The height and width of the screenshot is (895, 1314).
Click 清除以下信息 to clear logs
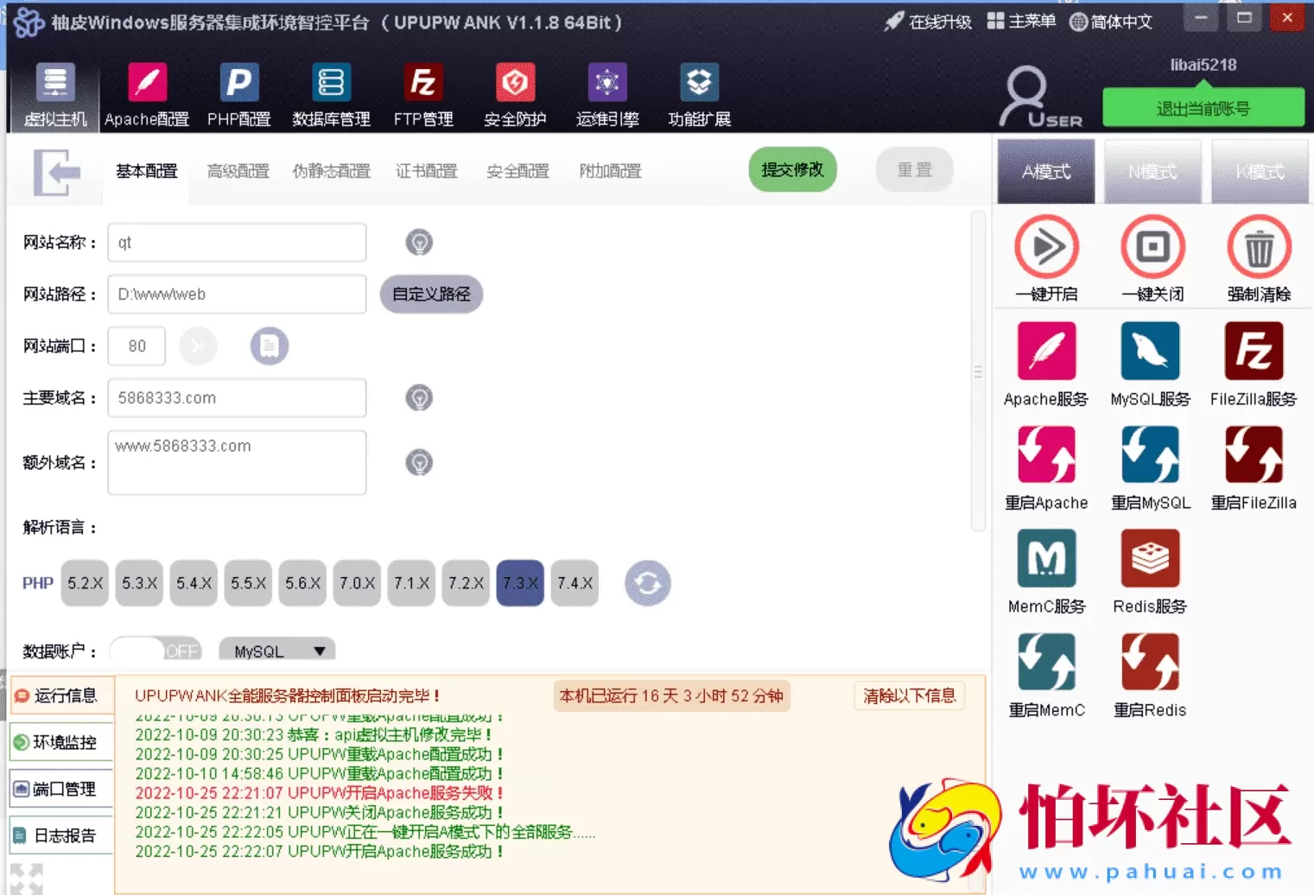tap(908, 695)
